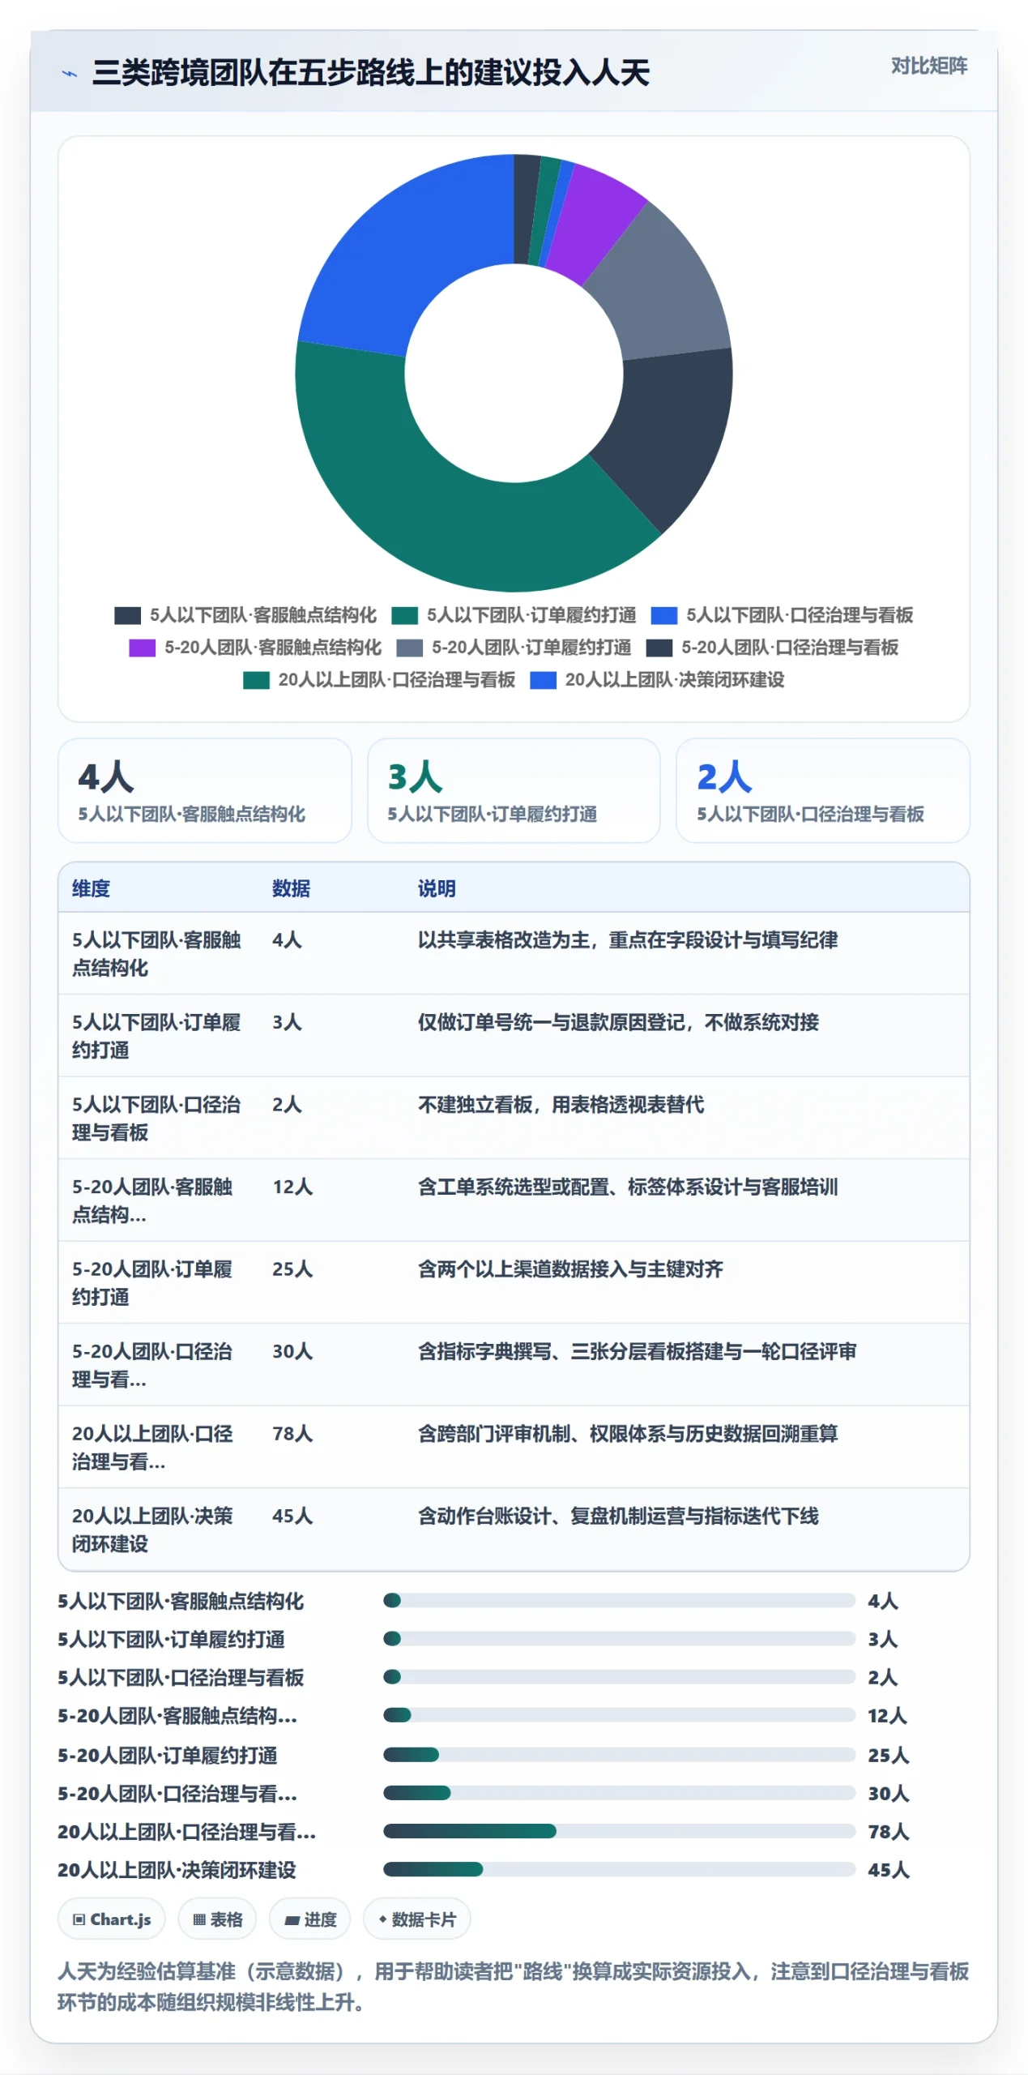Screen dimensions: 1028x2075
Task: Click description 含两个以上渠道数据接入与主键对齐
Action: click(570, 1269)
